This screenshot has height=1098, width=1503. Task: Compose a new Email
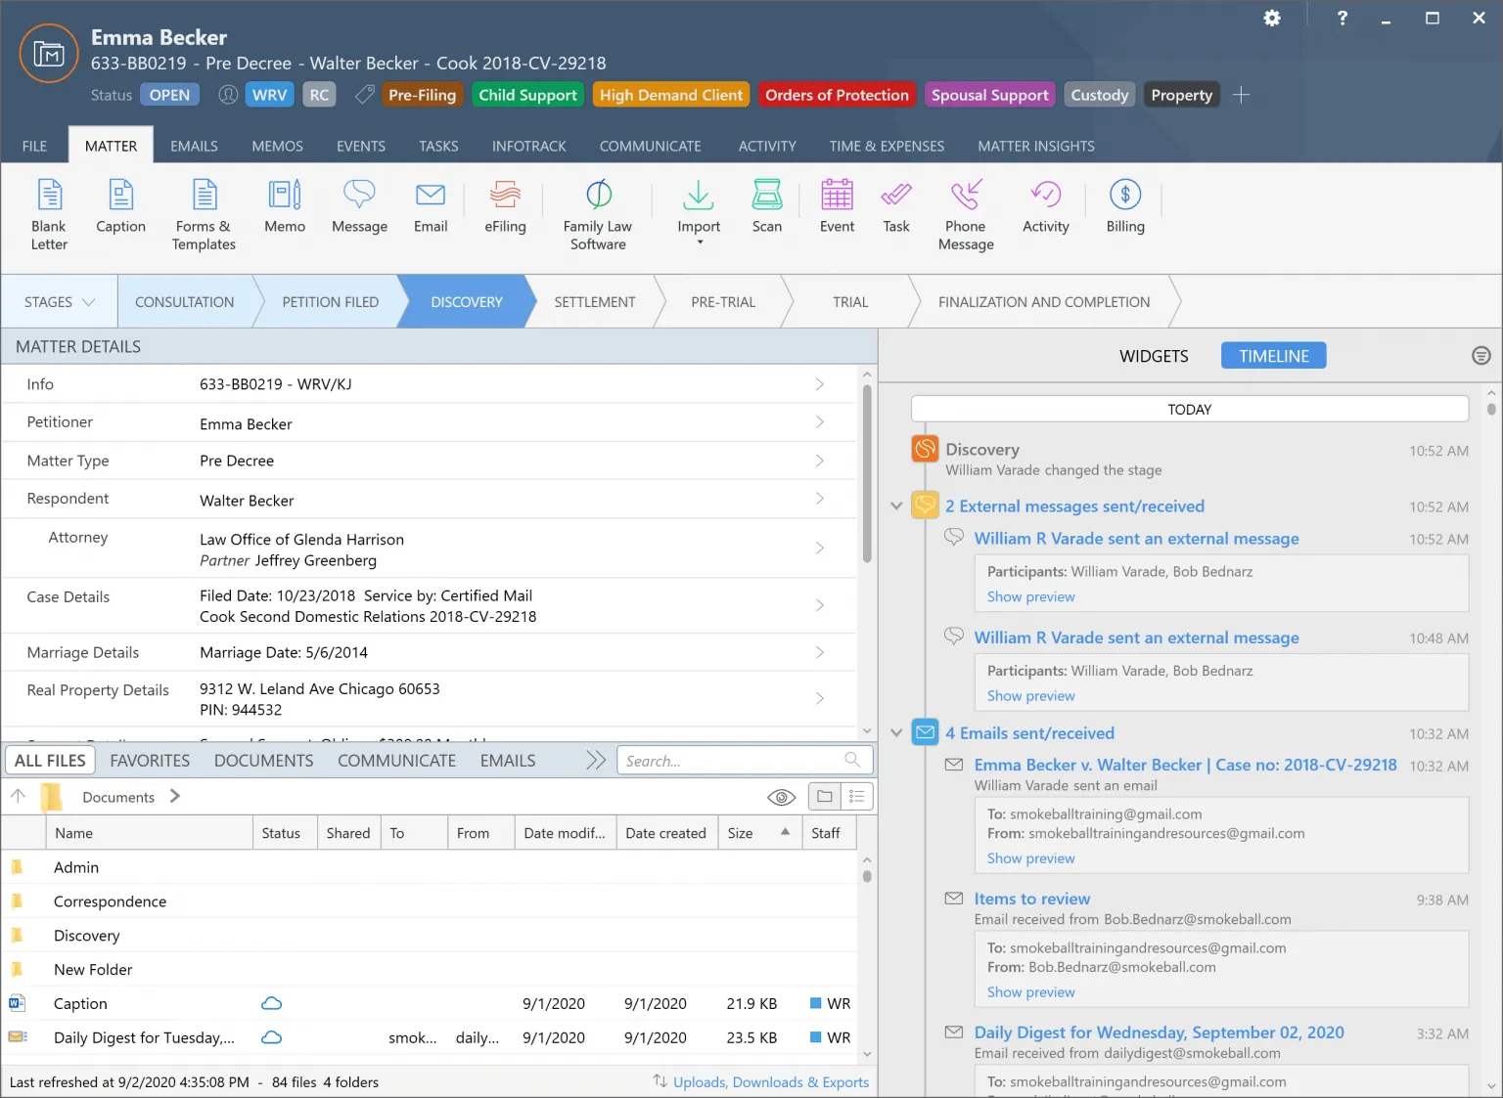pyautogui.click(x=431, y=206)
